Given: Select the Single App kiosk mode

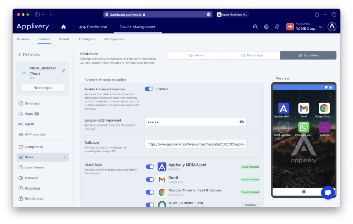Looking at the screenshot, I should [252, 56].
